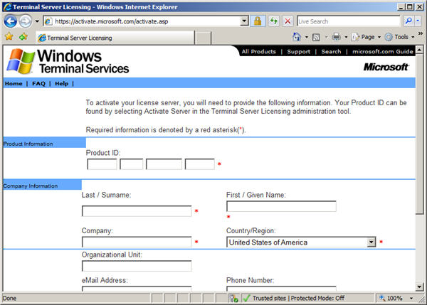427x305 pixels.
Task: Open the Support link
Action: click(x=298, y=51)
